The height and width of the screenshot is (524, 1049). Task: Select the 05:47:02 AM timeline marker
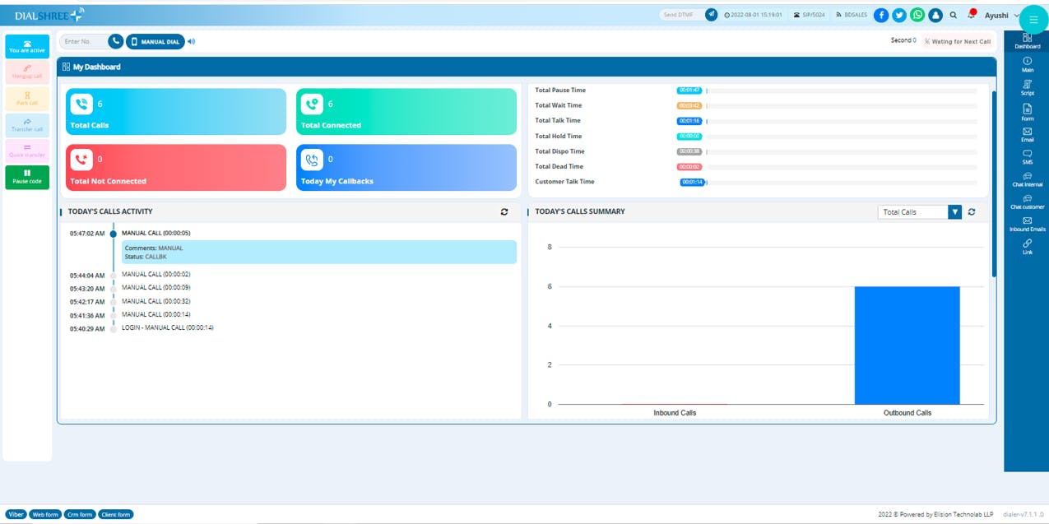pyautogui.click(x=114, y=234)
